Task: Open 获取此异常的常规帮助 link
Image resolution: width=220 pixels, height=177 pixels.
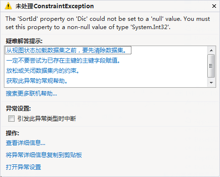Action: tap(37, 80)
